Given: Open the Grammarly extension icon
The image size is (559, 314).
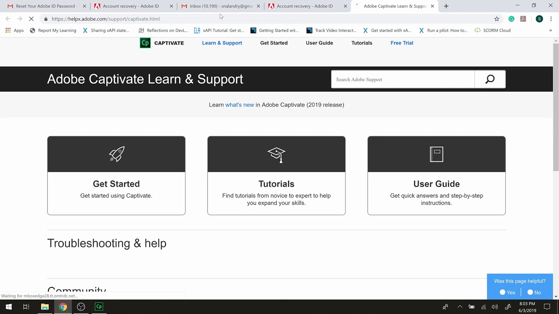Looking at the screenshot, I should pos(511,19).
